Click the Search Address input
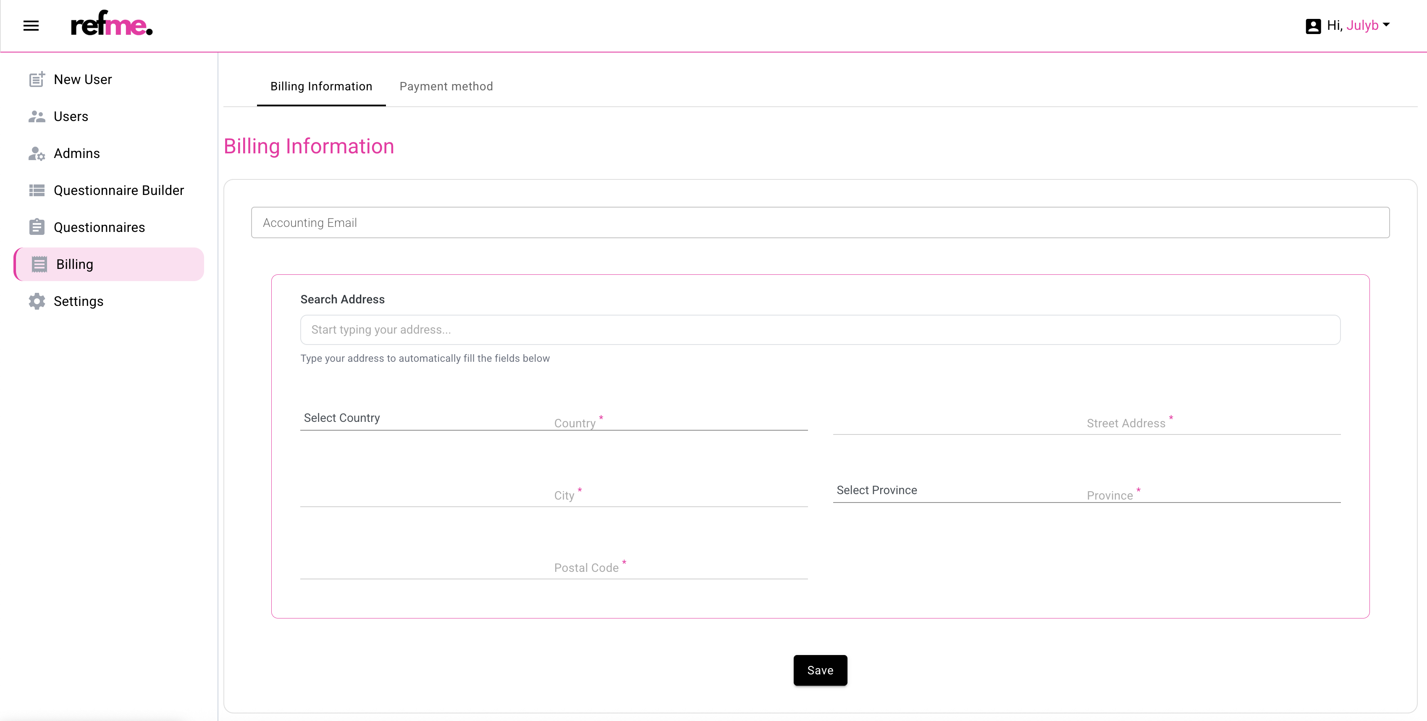Viewport: 1427px width, 721px height. 821,330
